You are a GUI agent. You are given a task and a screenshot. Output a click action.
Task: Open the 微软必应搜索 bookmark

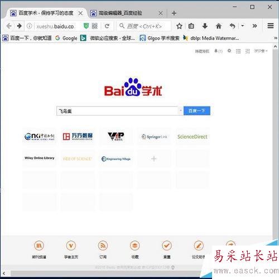pyautogui.click(x=108, y=38)
